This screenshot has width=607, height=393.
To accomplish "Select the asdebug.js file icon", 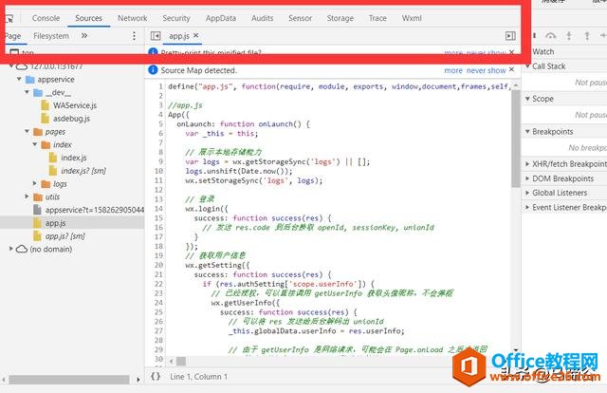I will pos(46,119).
